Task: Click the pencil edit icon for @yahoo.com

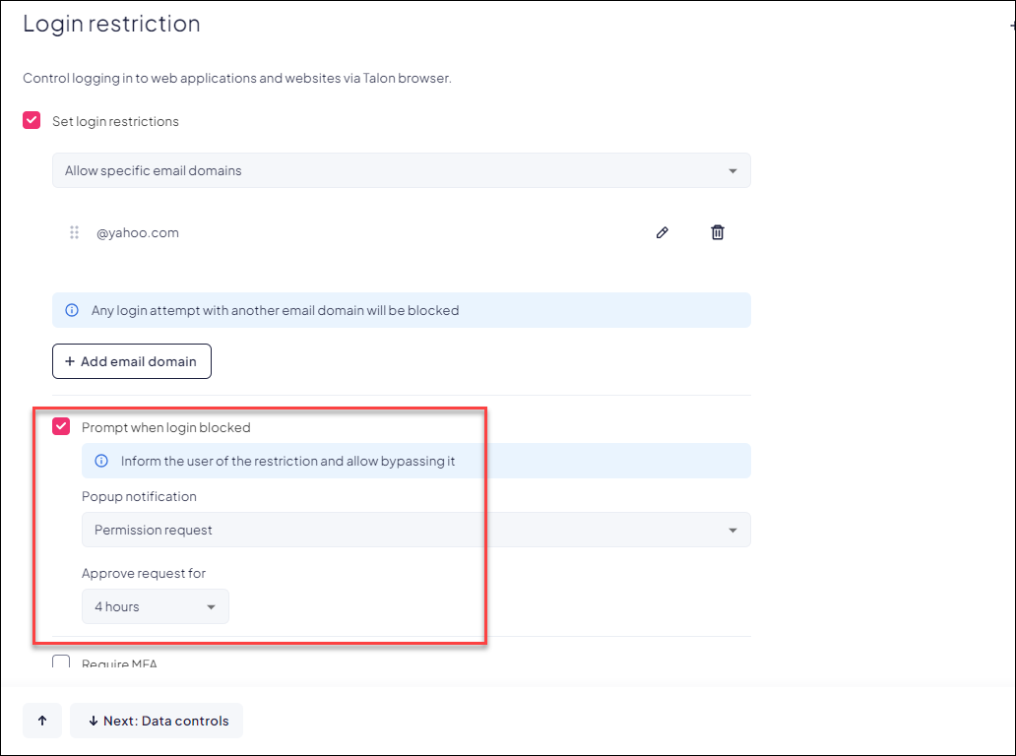Action: (x=663, y=233)
